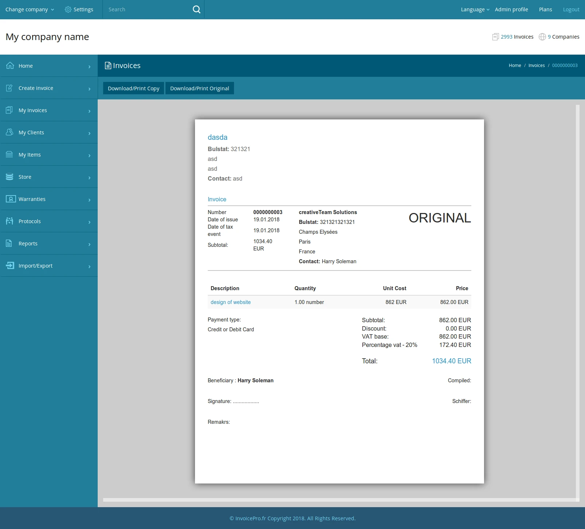Image resolution: width=585 pixels, height=529 pixels.
Task: Expand the Reports chevron
Action: (89, 244)
